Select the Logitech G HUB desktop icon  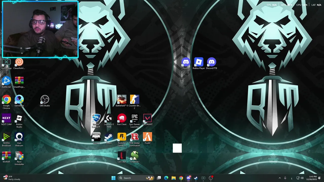pyautogui.click(x=109, y=121)
